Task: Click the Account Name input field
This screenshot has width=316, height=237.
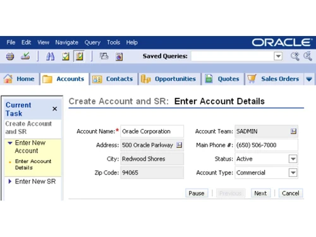Action: (x=152, y=131)
